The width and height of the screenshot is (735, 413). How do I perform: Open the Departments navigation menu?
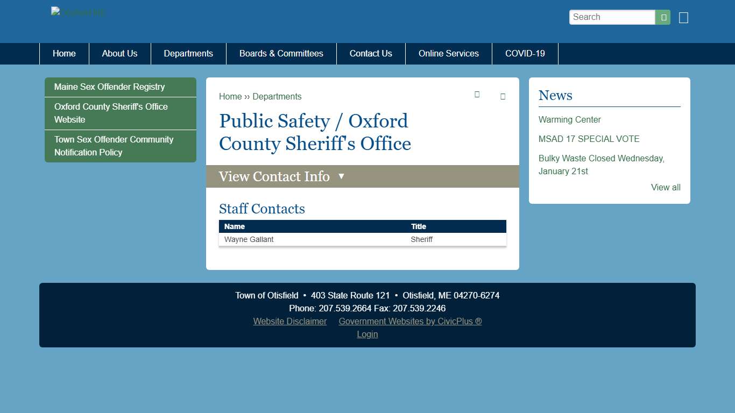[x=188, y=53]
